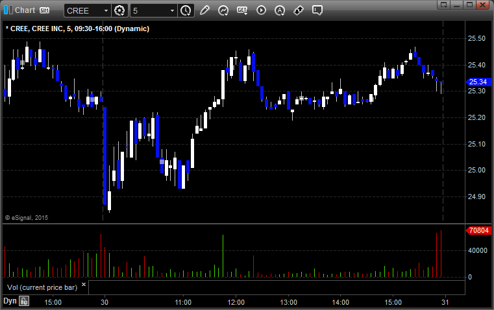The image size is (494, 310).
Task: Remove the Vol (current price bar) study
Action: tap(84, 285)
